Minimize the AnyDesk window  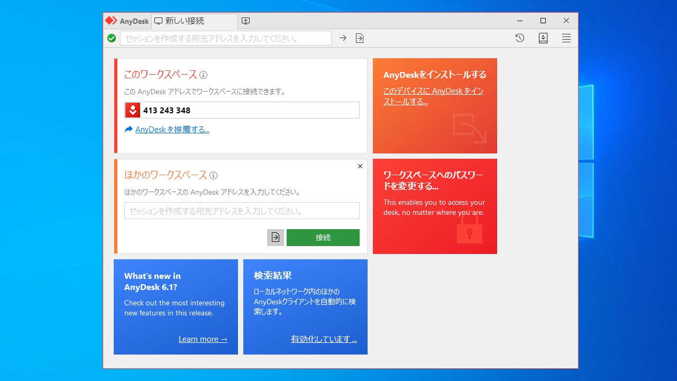(x=520, y=21)
